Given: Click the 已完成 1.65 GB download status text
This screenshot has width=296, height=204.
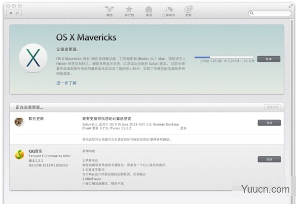Looking at the screenshot, I should (227, 61).
